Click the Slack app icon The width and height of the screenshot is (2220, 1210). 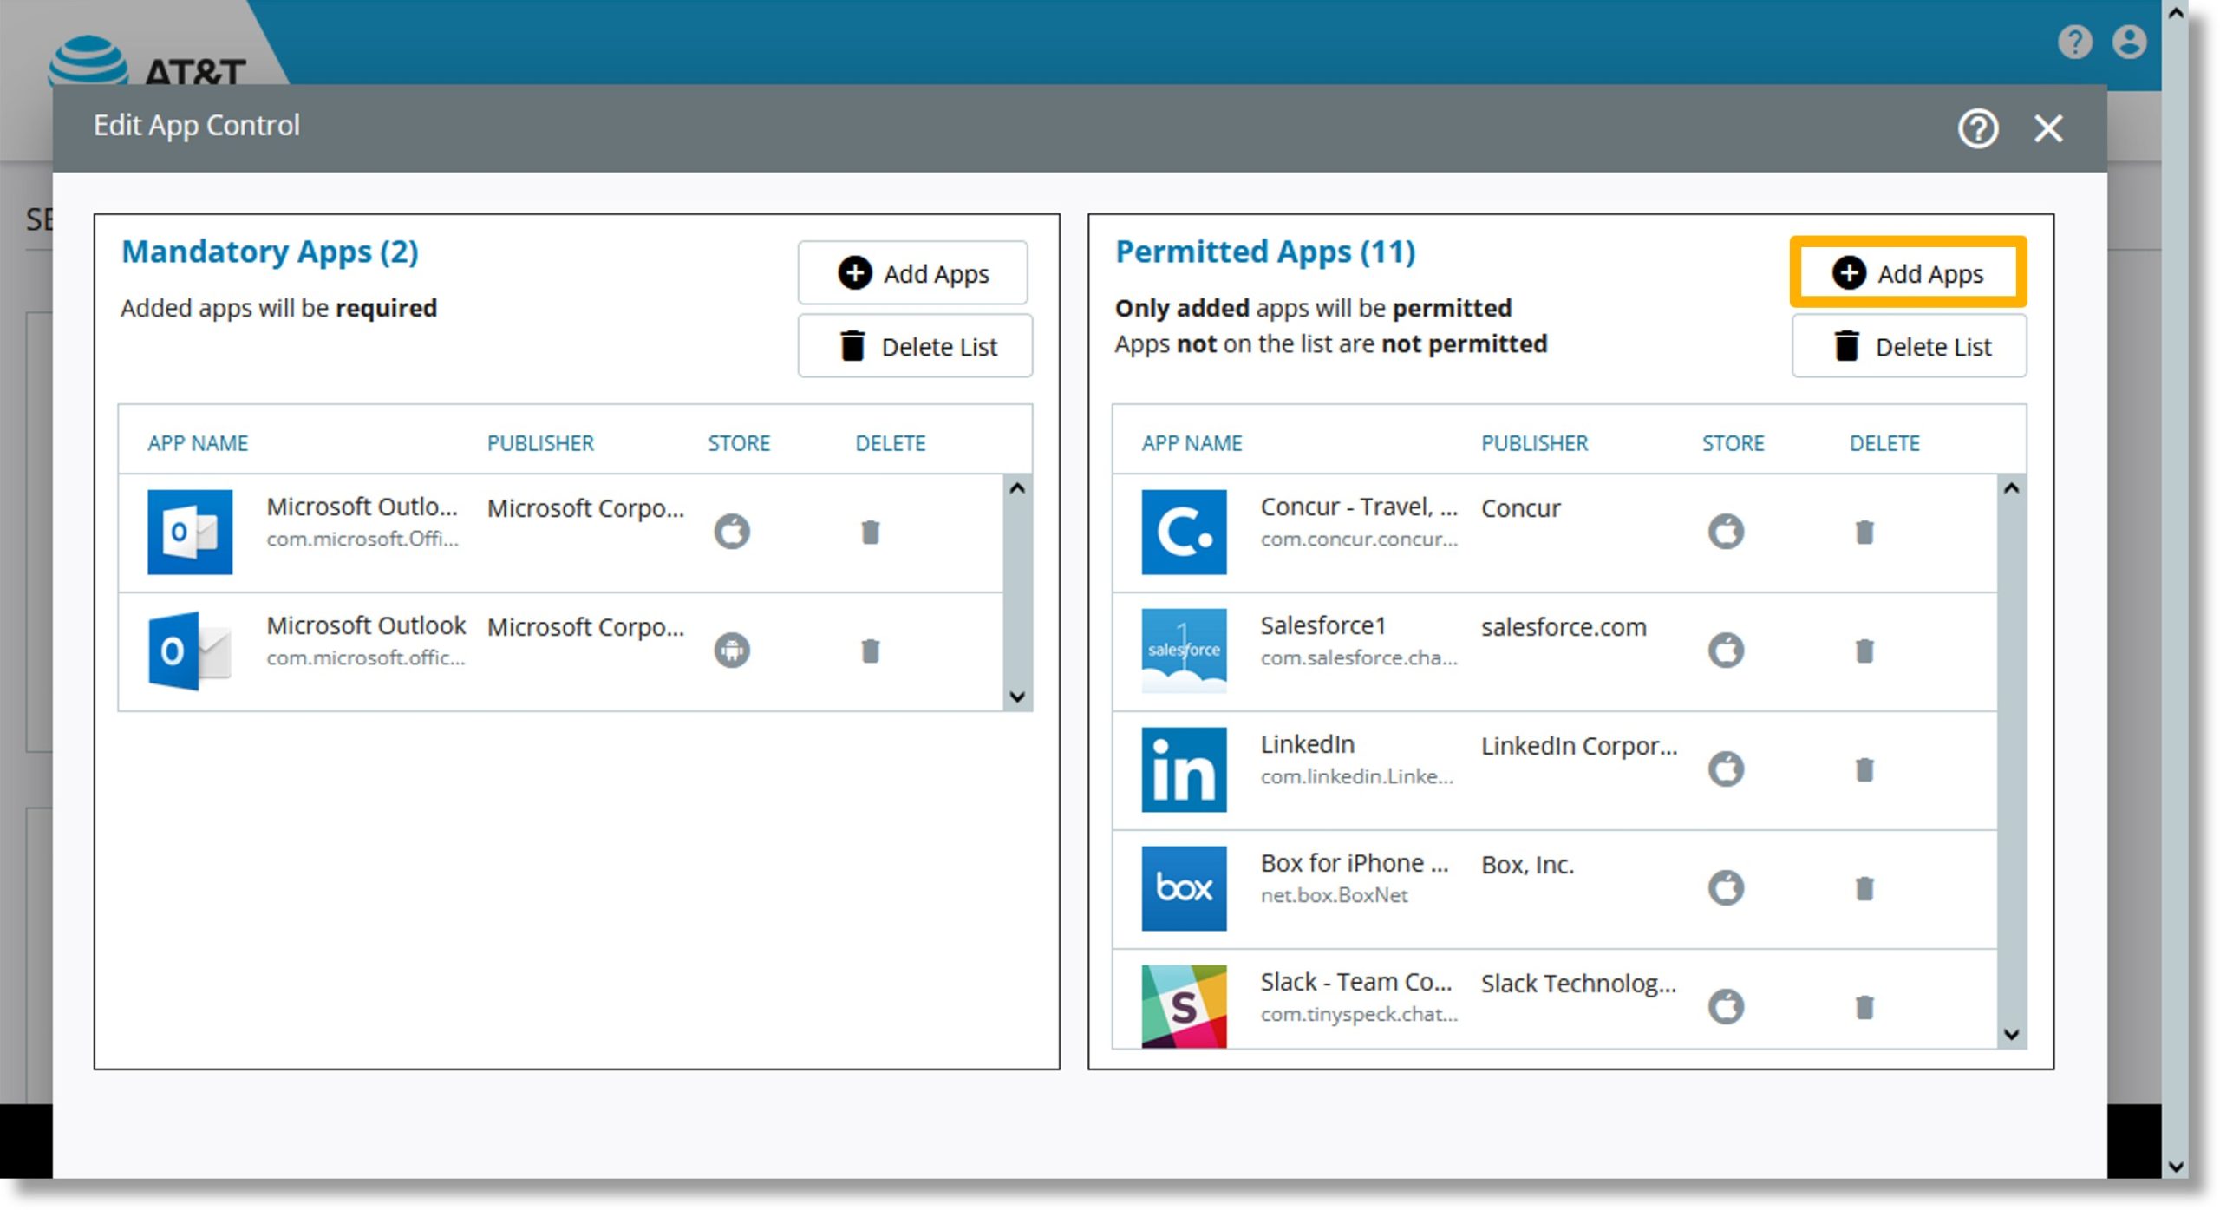click(x=1184, y=1006)
